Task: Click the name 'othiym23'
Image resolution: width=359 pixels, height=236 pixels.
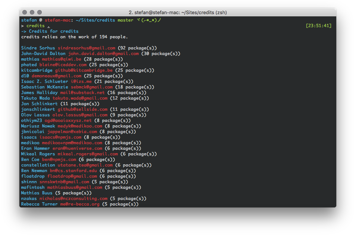Action: point(32,120)
